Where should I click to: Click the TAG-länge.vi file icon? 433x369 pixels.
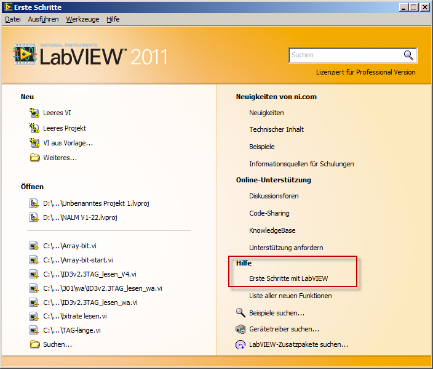(x=34, y=330)
